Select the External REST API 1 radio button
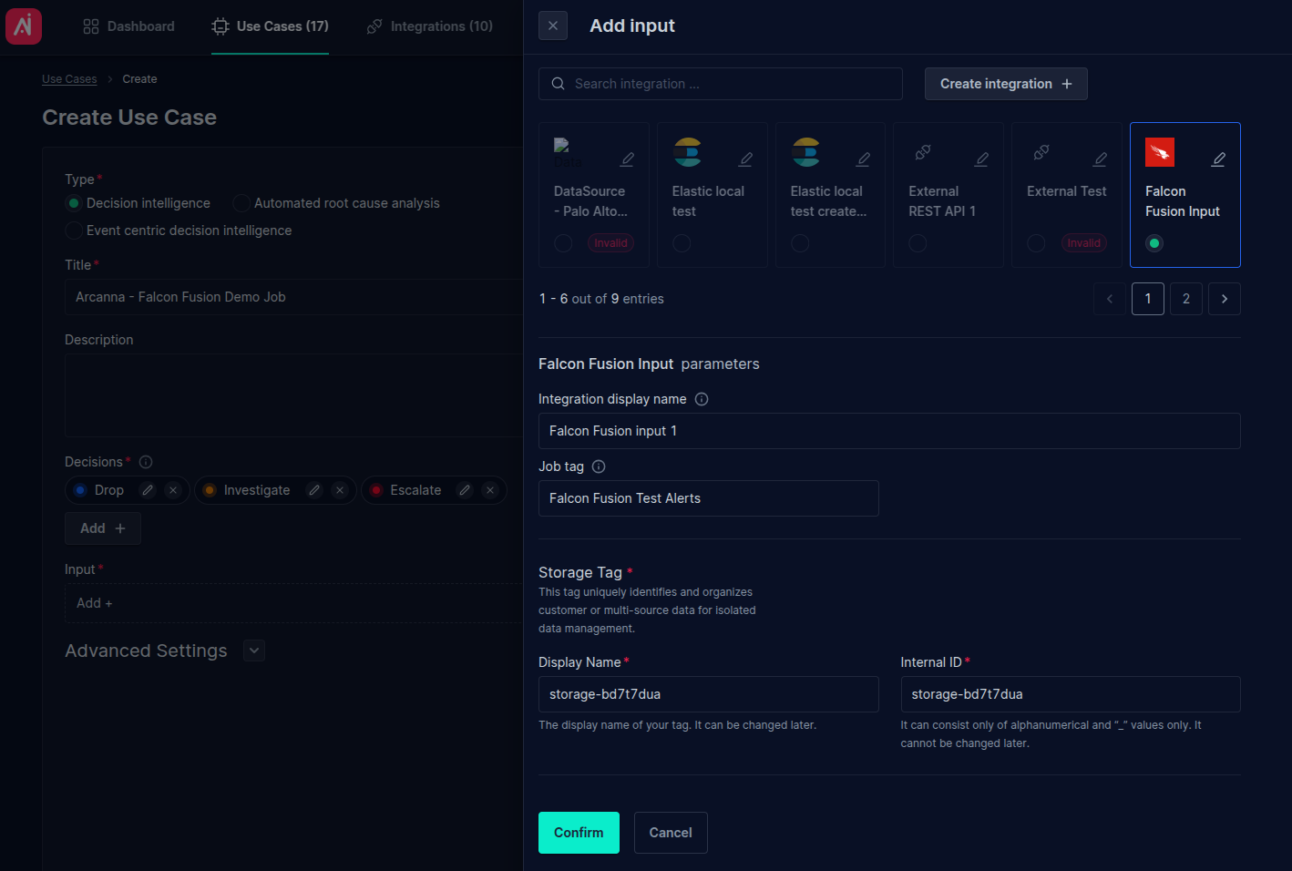The height and width of the screenshot is (871, 1292). 918,243
